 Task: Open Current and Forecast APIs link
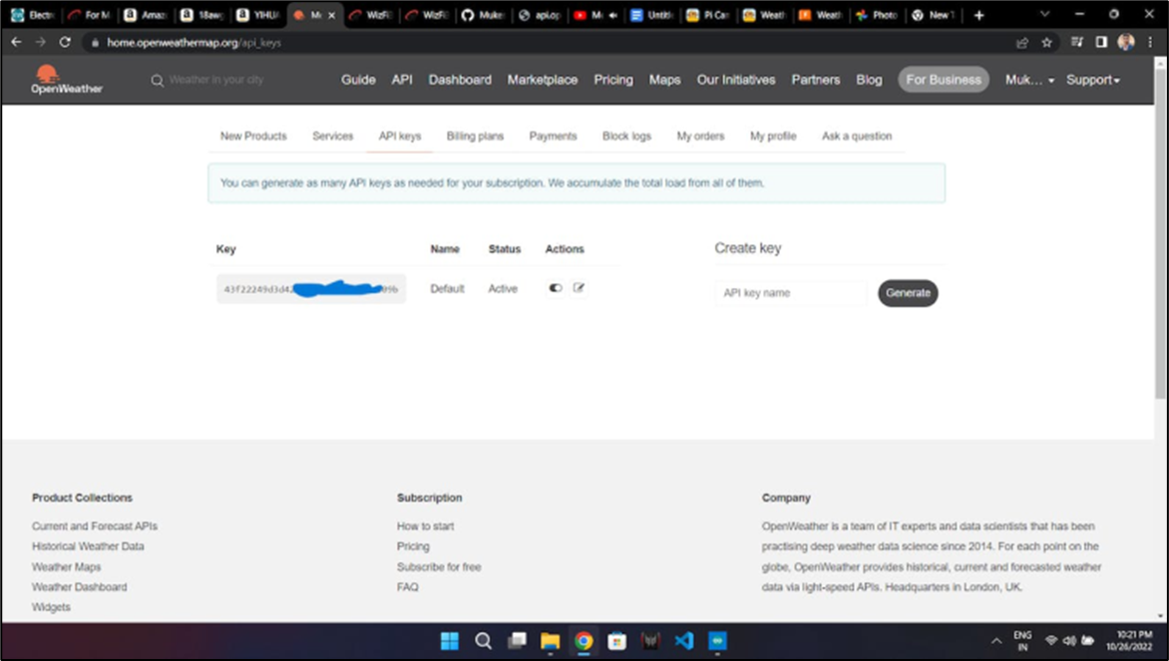tap(95, 526)
